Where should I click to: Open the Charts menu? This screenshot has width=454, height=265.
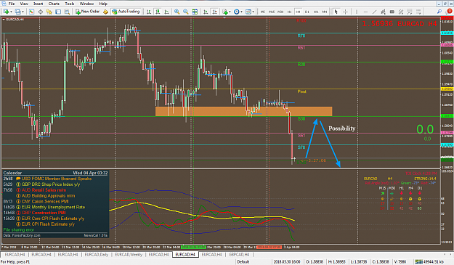[x=54, y=4]
